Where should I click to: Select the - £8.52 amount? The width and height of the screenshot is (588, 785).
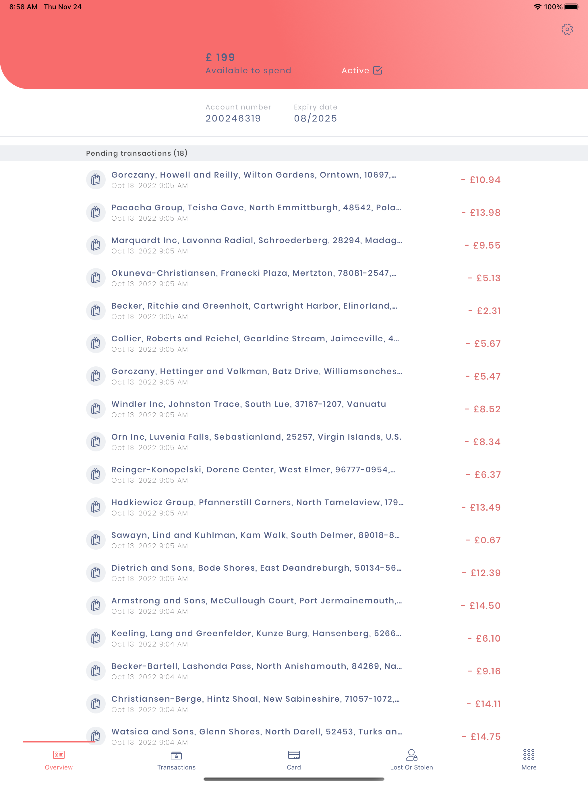pos(483,409)
